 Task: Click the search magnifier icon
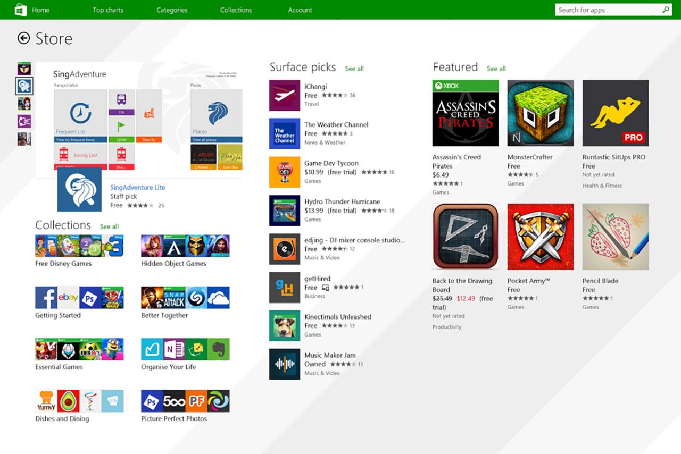tap(666, 10)
